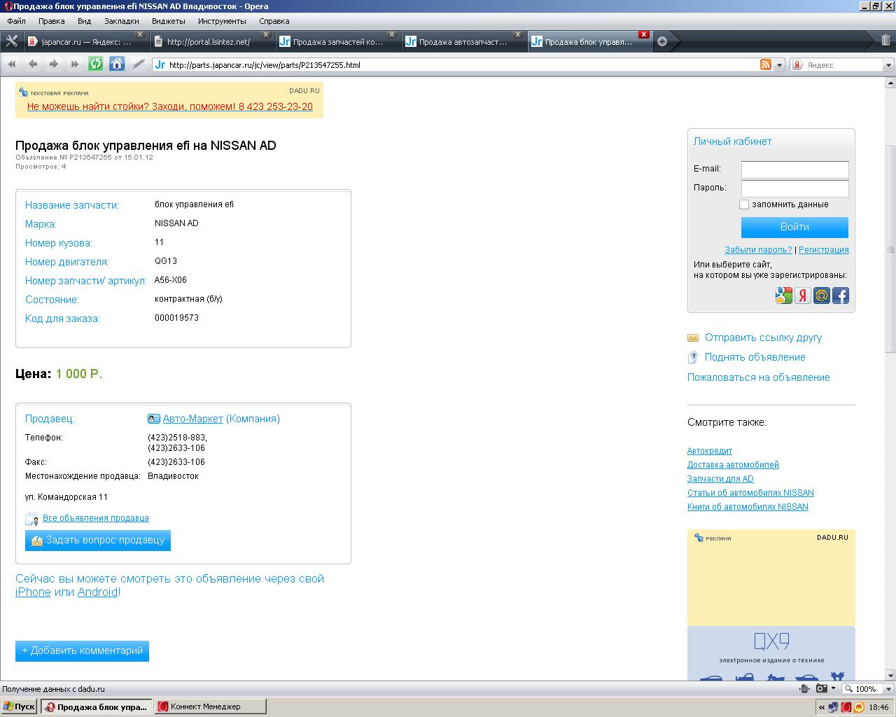The height and width of the screenshot is (717, 896).
Task: Click the 'Задать вопрос продавцу' button
Action: [x=98, y=541]
